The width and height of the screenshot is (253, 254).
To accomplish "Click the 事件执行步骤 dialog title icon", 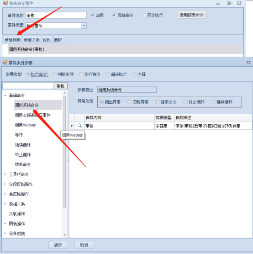I will point(5,63).
